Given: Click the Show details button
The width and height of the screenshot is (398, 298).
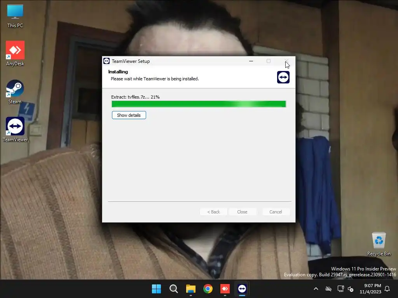Looking at the screenshot, I should (x=129, y=115).
